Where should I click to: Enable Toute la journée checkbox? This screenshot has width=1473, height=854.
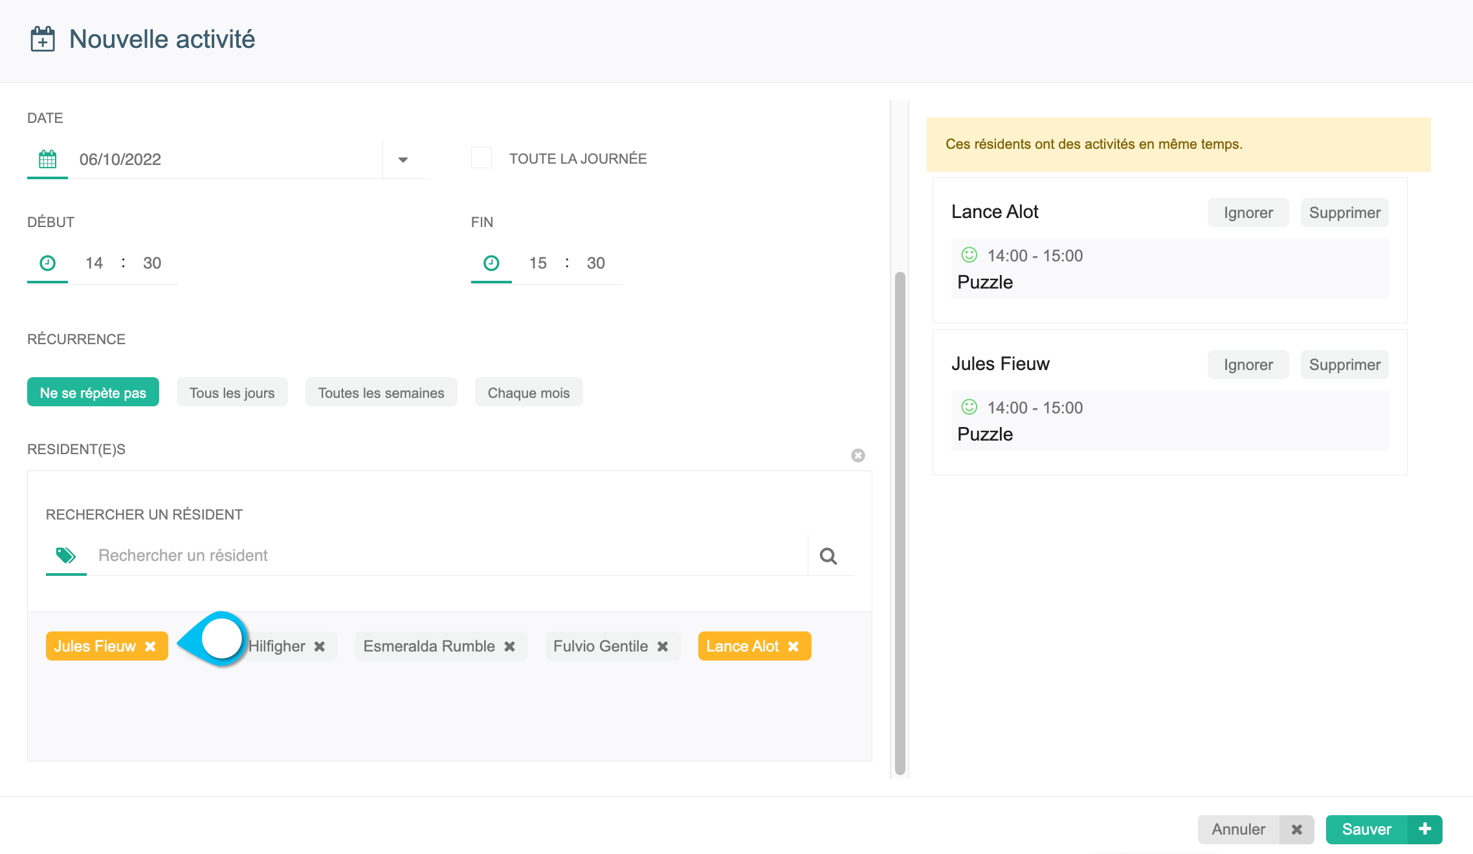click(x=482, y=159)
